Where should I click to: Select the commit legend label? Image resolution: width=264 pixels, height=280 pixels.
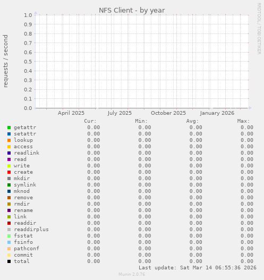[23, 255]
